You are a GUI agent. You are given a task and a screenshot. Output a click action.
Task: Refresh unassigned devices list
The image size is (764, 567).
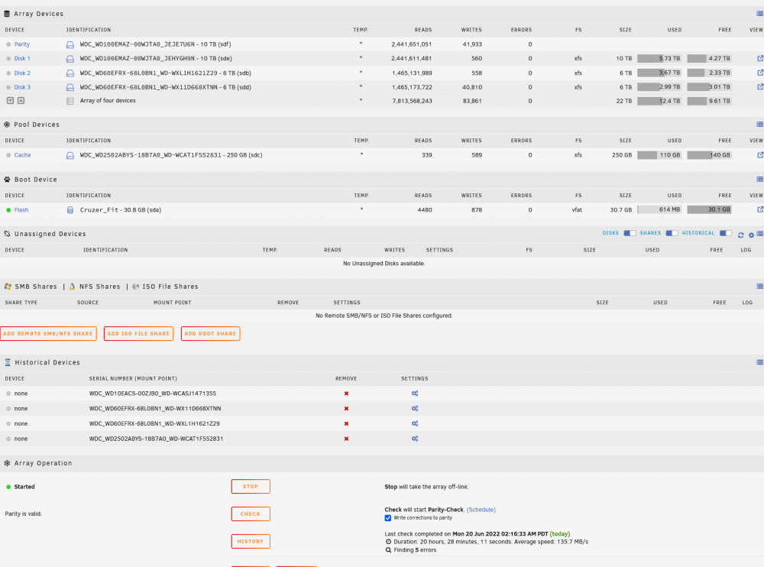[x=740, y=235]
